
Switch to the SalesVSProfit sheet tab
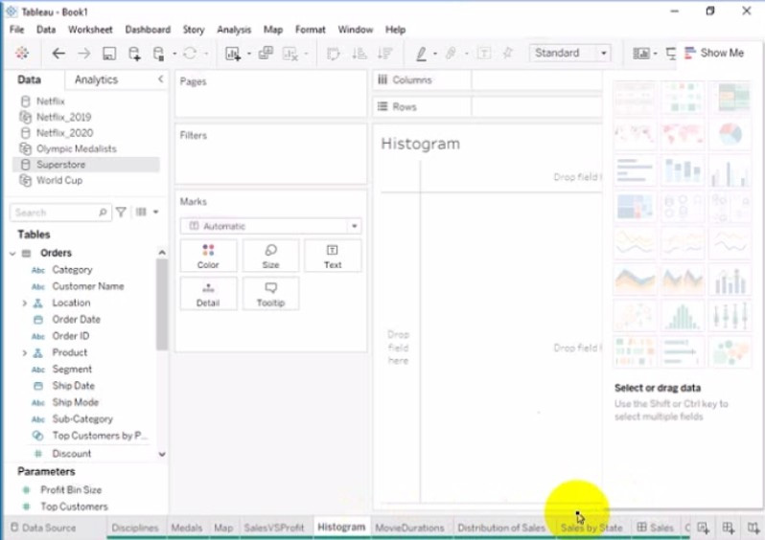274,528
